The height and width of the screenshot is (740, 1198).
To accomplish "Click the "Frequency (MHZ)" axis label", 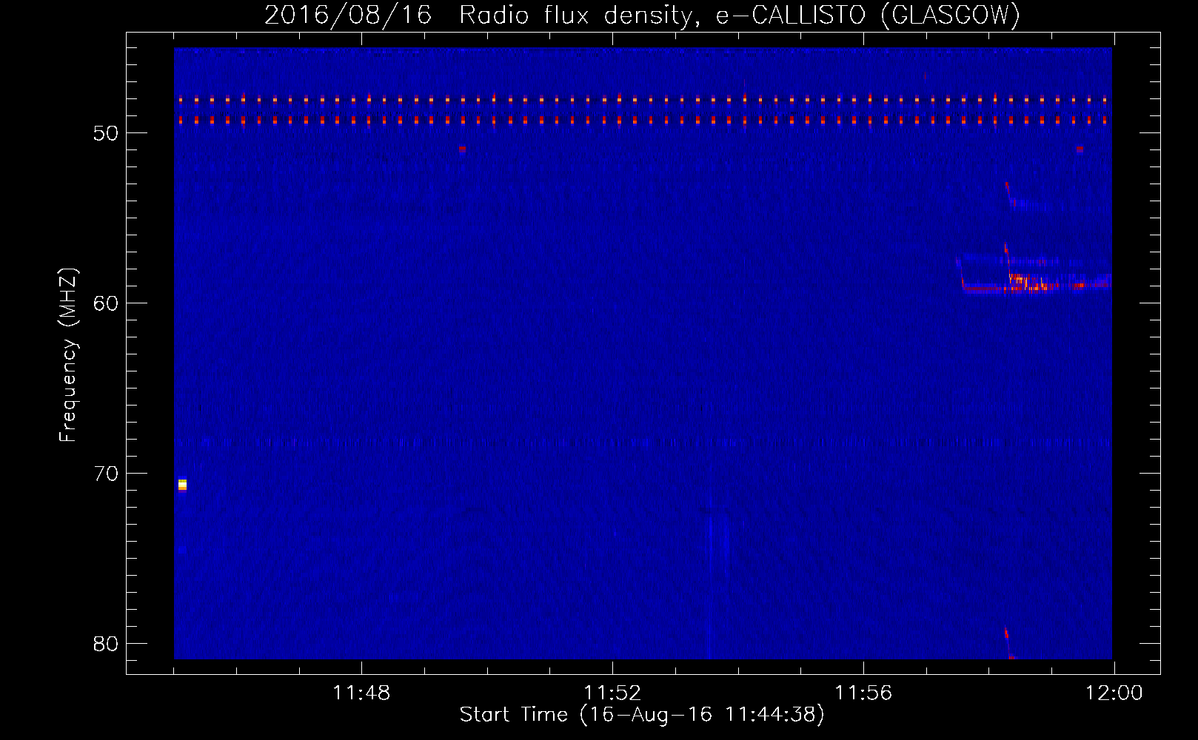I will [x=67, y=354].
